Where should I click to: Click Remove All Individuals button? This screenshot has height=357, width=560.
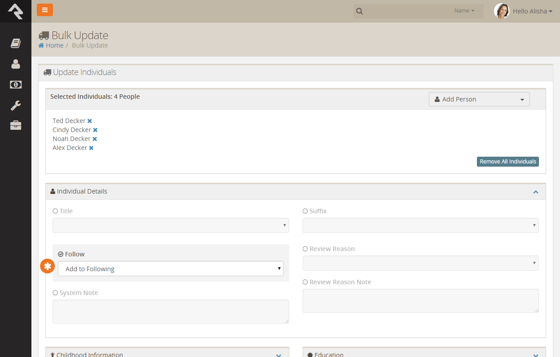(x=508, y=162)
